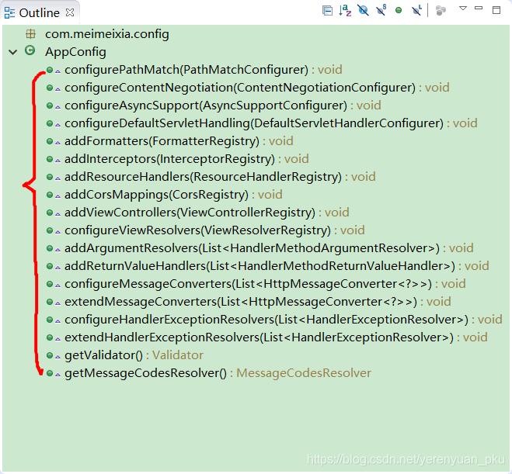This screenshot has height=474, width=512.
Task: Click public method icon beside configureContentNegotiation
Action: (x=50, y=88)
